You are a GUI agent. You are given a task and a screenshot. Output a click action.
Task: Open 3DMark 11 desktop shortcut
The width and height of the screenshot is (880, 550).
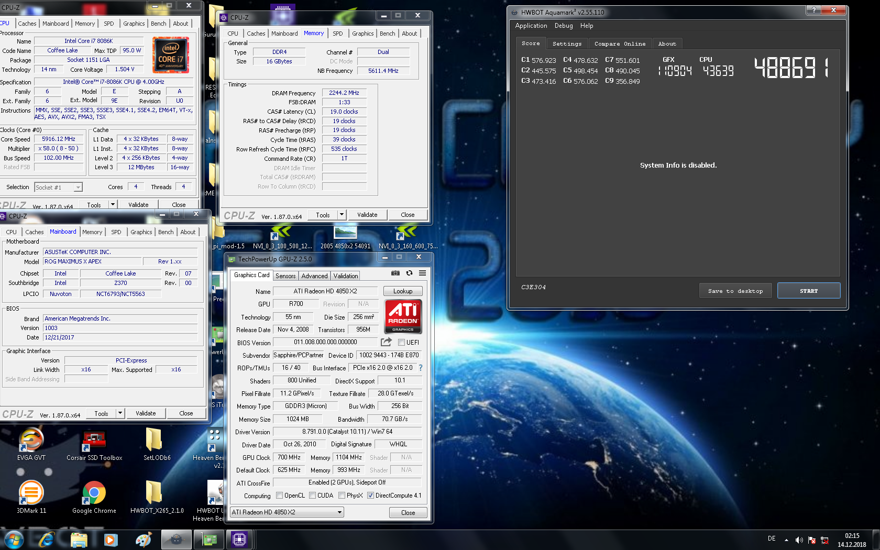(x=31, y=497)
